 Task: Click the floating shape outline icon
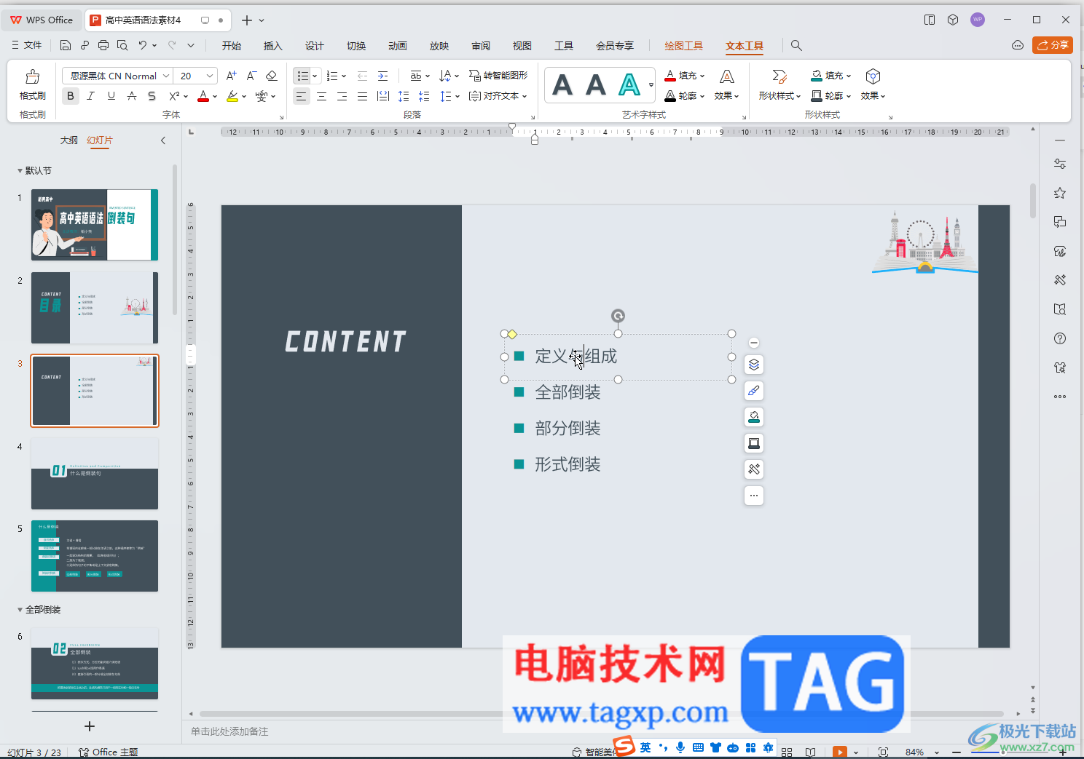[754, 443]
